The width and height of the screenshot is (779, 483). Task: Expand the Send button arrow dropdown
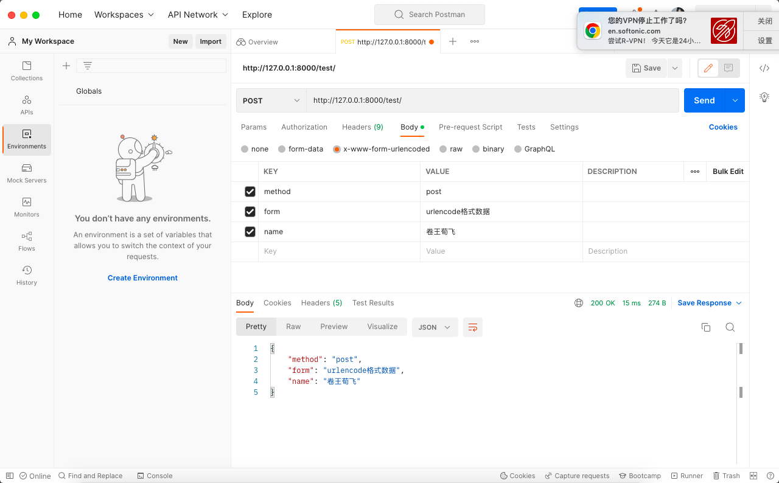point(735,100)
